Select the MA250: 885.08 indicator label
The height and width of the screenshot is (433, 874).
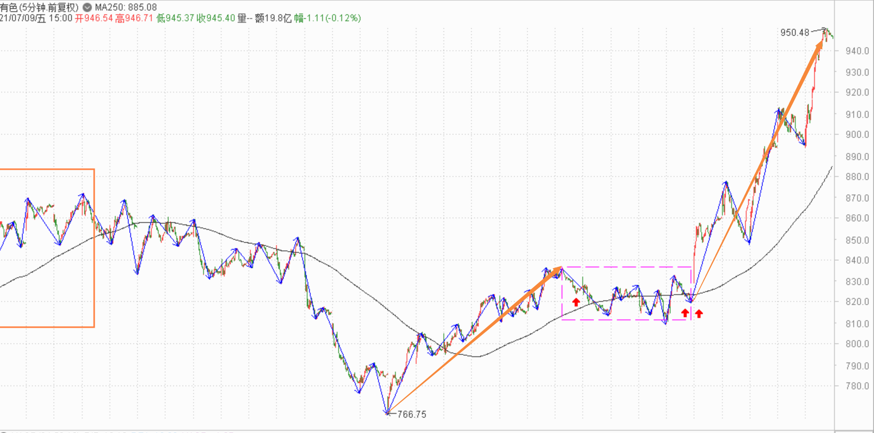(x=126, y=7)
